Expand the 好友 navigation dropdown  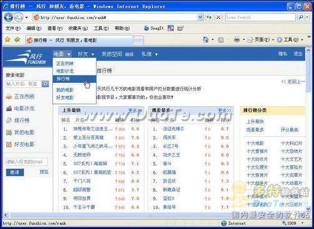tap(86, 54)
